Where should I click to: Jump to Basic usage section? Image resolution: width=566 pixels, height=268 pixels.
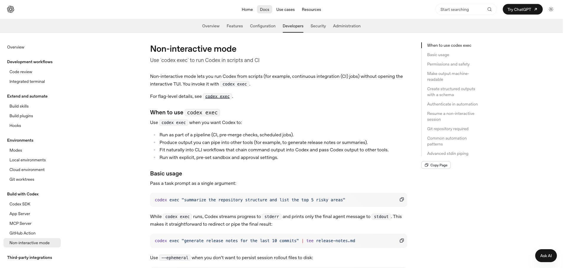438,55
